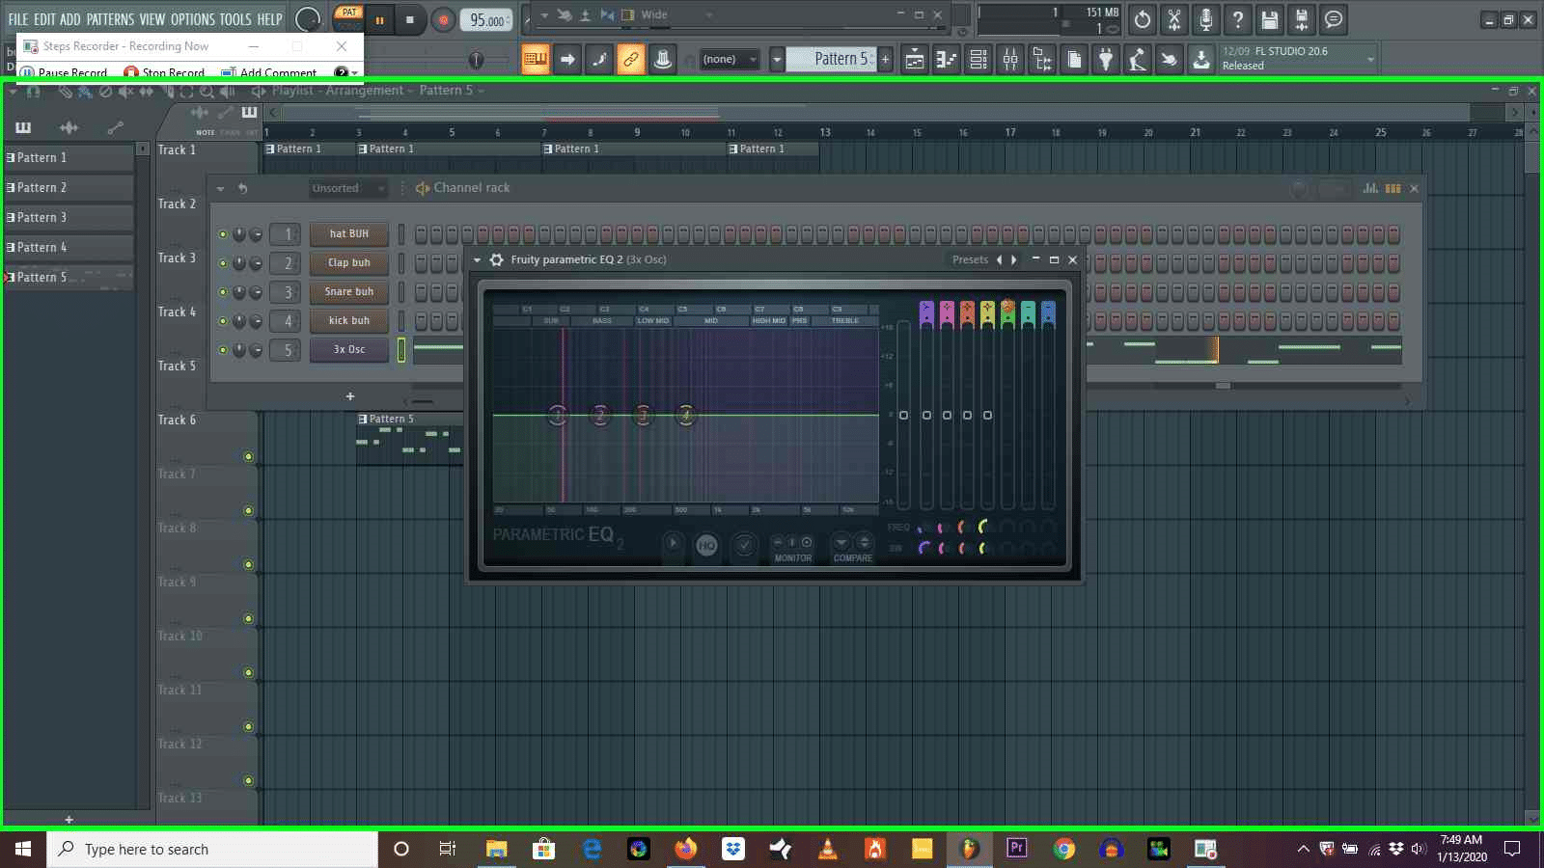Open the EQ plugin gear settings icon
This screenshot has height=868, width=1544.
pyautogui.click(x=497, y=260)
